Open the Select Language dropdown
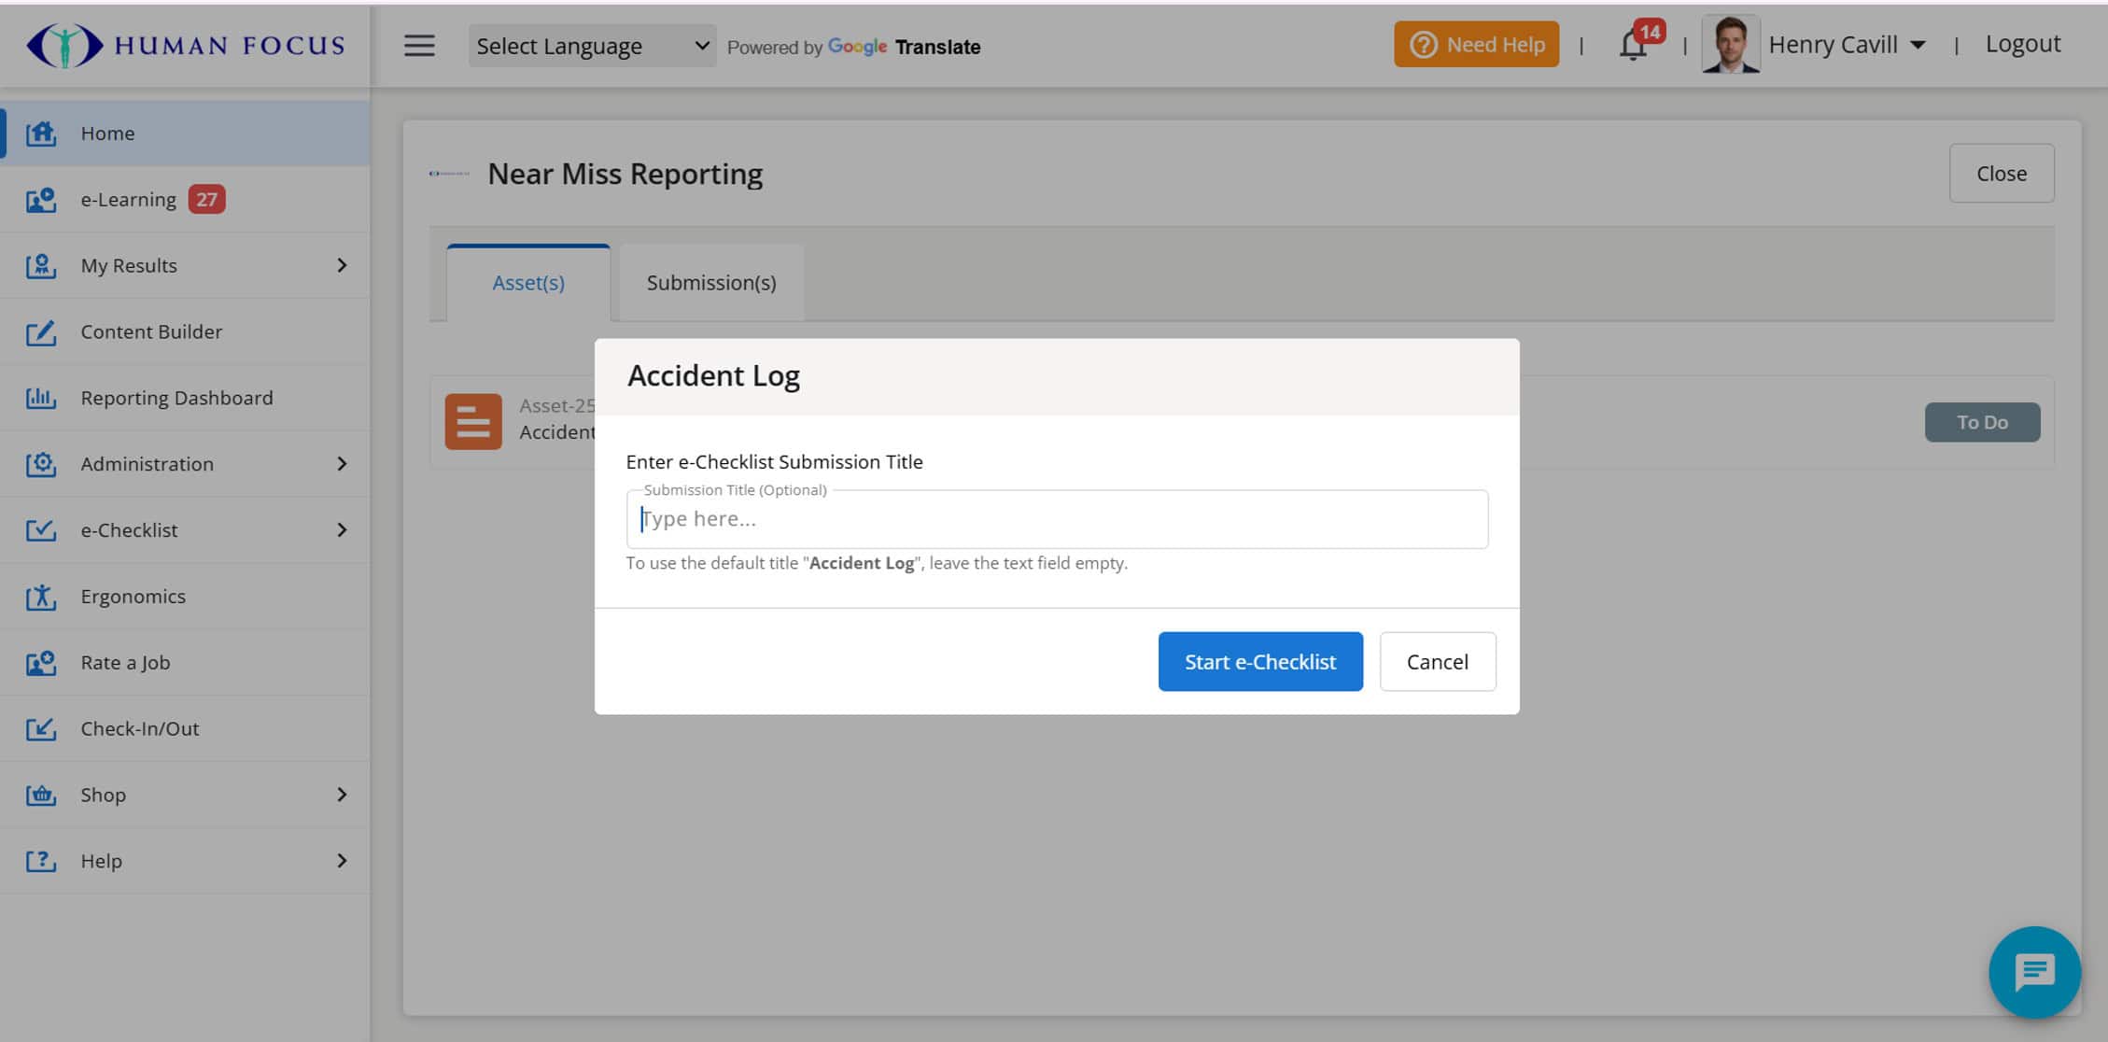Screen dimensions: 2108x1042 tap(592, 46)
